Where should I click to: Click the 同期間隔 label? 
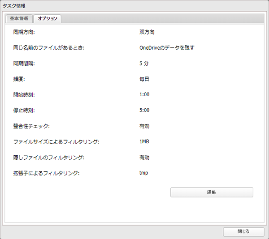(24, 64)
